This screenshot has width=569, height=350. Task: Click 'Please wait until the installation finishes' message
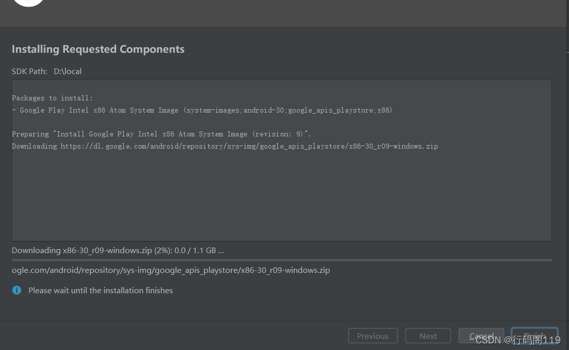(100, 291)
